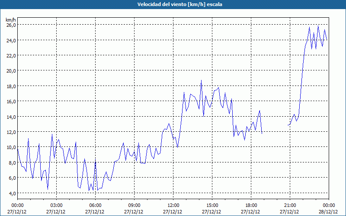Select the 09:00 time label
This screenshot has height=216, width=346.
(x=134, y=206)
